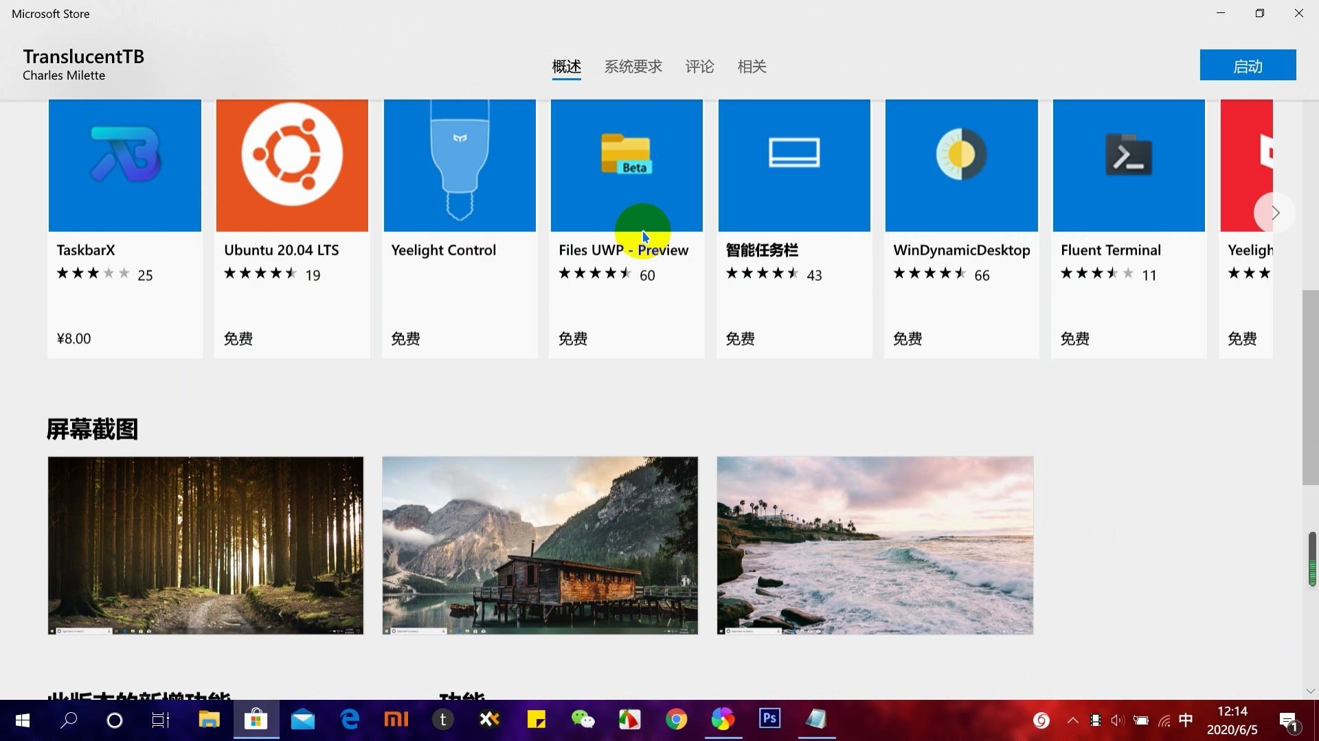The width and height of the screenshot is (1319, 741).
Task: Open the Xiaomi MI app in taskbar
Action: (396, 720)
